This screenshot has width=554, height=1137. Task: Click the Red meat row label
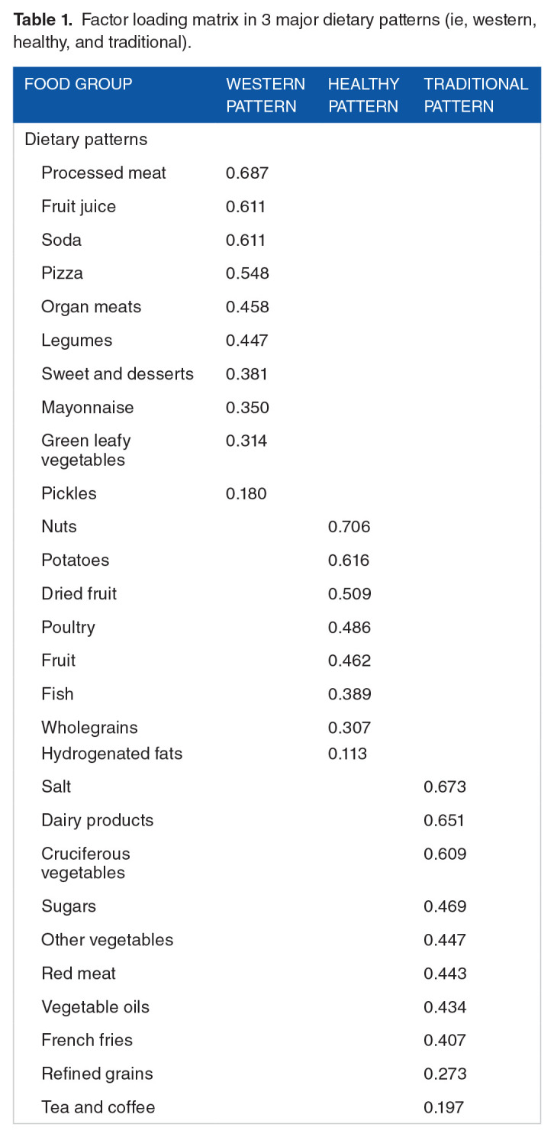(x=79, y=973)
